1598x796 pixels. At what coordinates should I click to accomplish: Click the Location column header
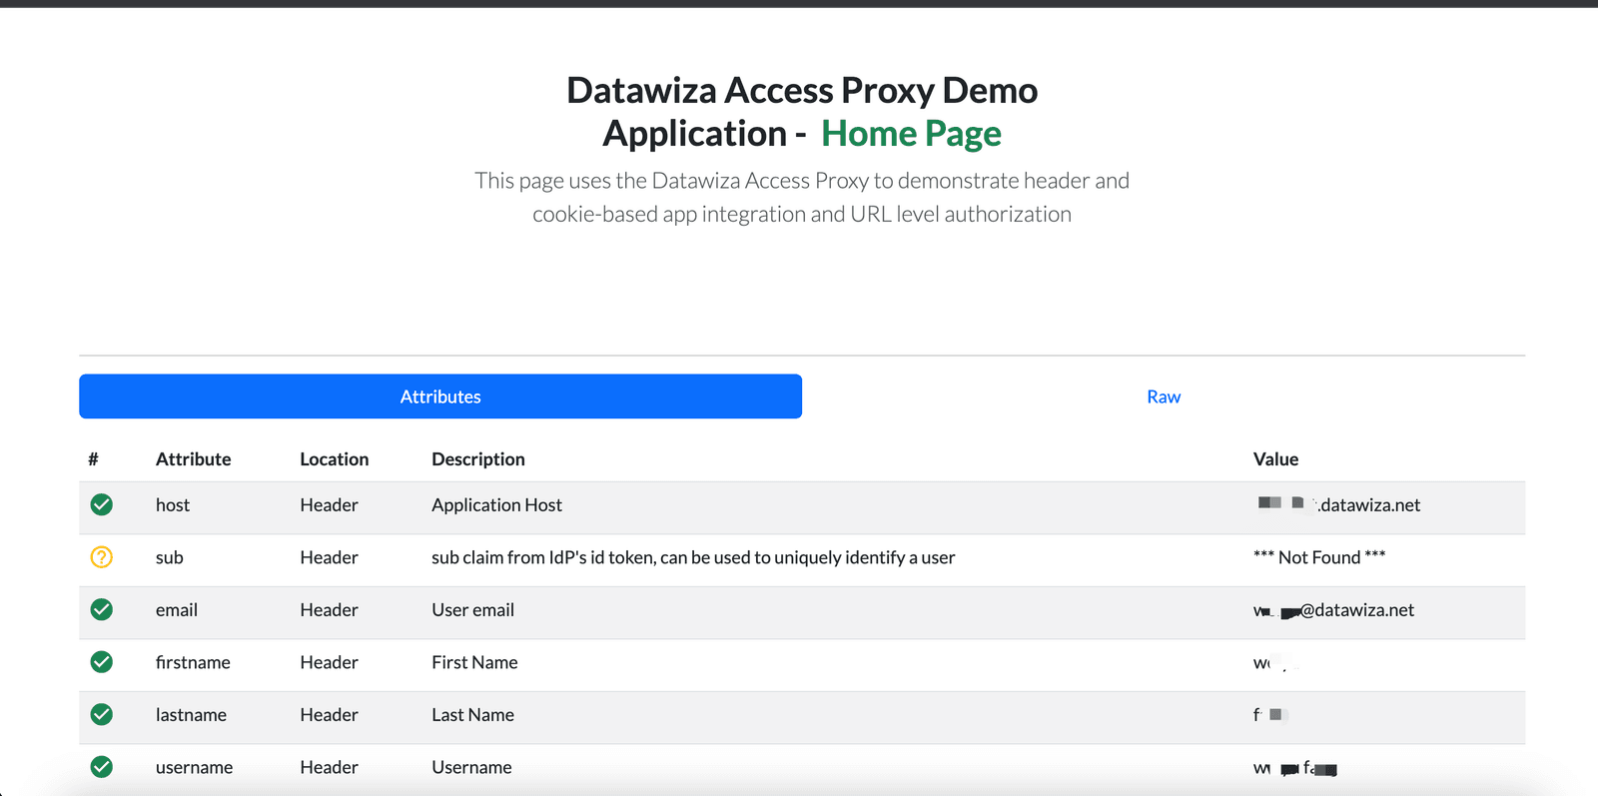[x=334, y=459]
